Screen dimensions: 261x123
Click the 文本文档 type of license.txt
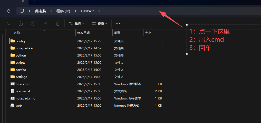click(120, 91)
